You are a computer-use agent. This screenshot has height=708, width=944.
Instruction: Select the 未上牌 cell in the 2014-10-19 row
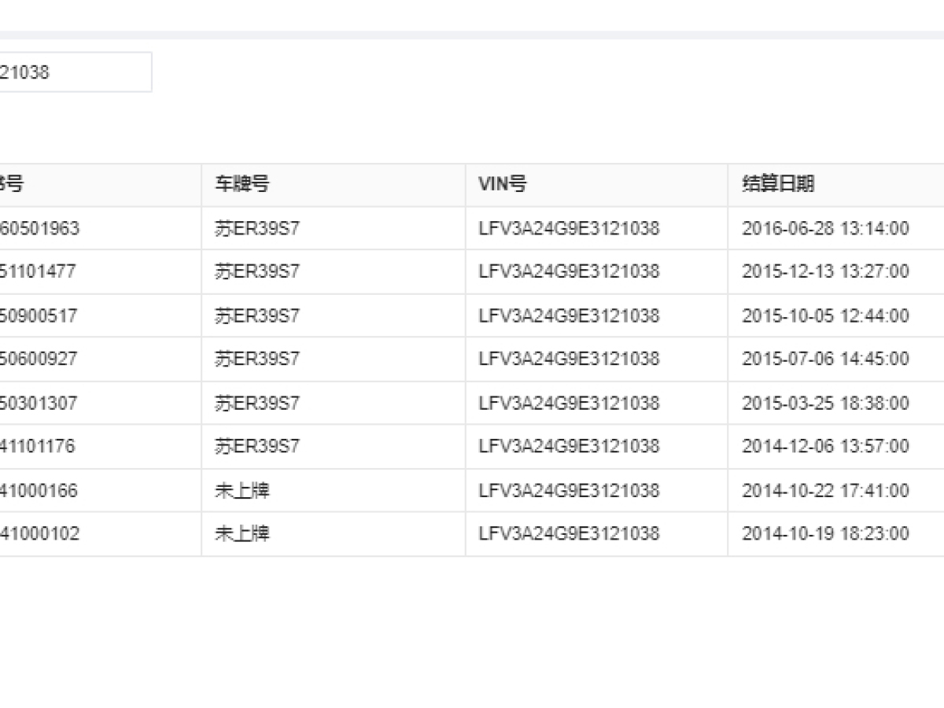click(242, 533)
